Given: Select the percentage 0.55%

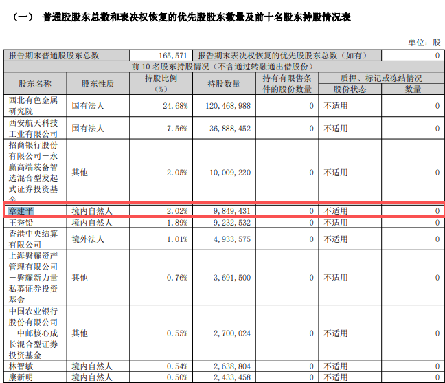Looking at the screenshot, I should click(x=177, y=333).
